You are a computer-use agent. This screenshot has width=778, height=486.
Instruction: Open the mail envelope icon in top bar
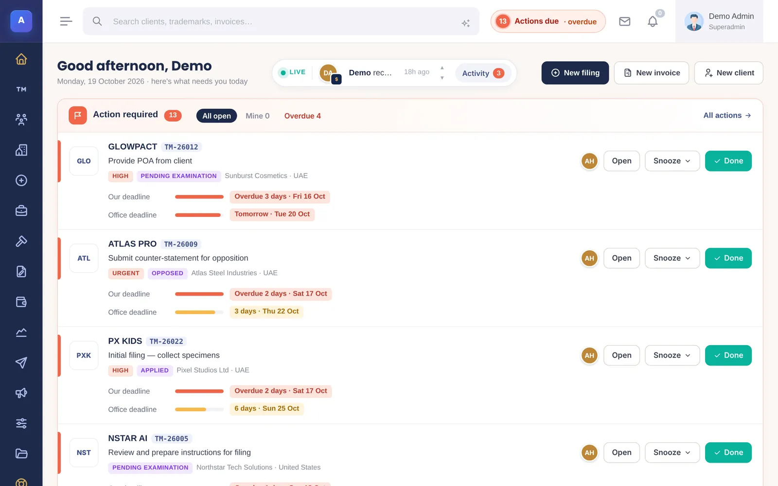pos(625,21)
